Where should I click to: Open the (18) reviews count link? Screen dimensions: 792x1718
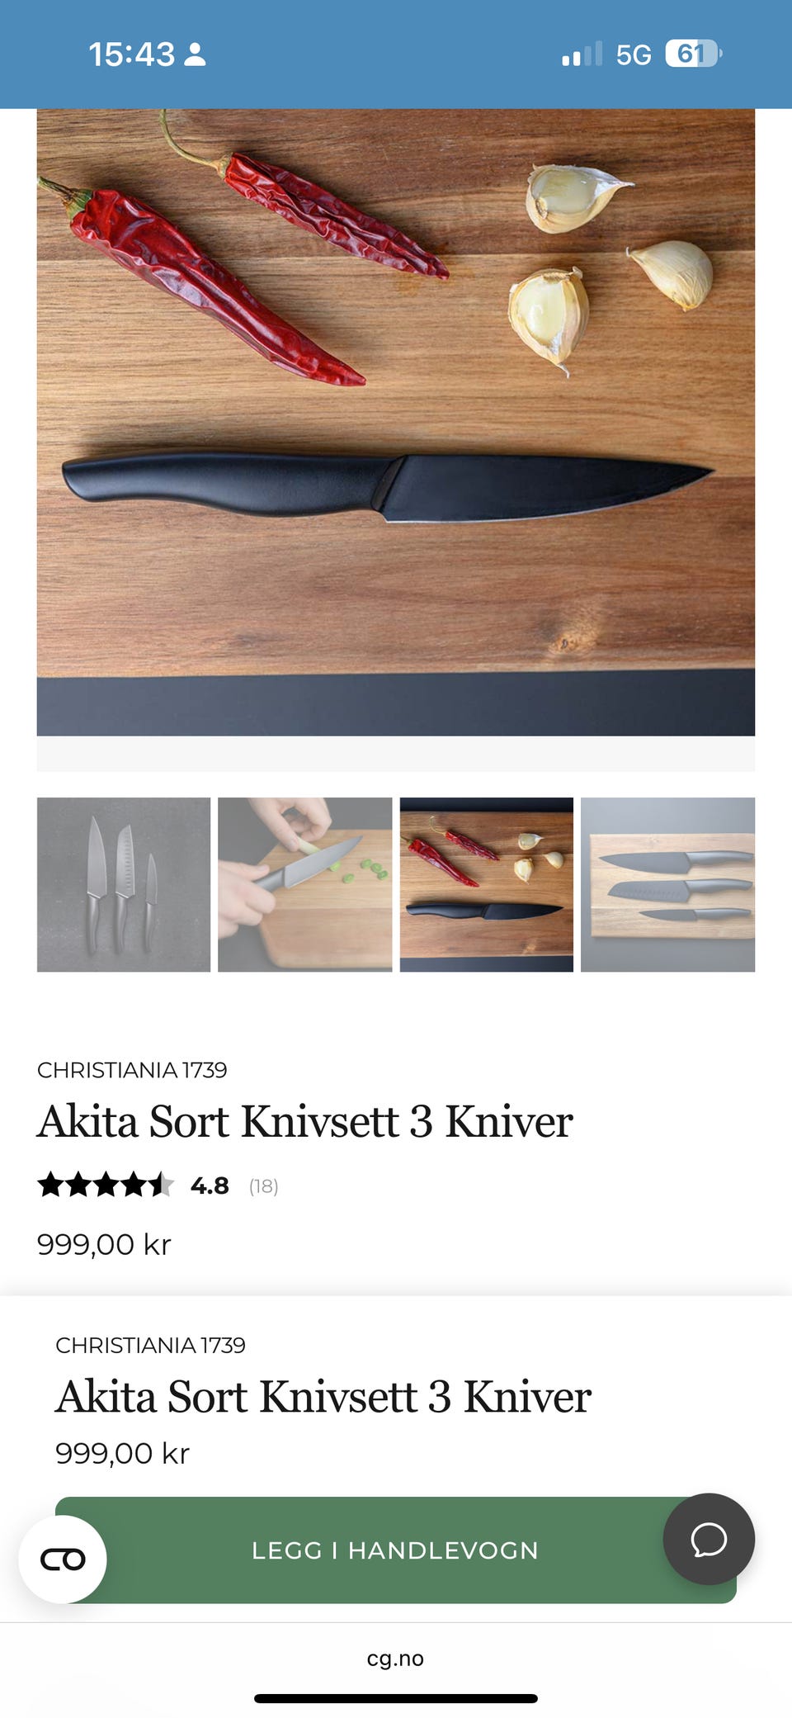(x=264, y=1186)
